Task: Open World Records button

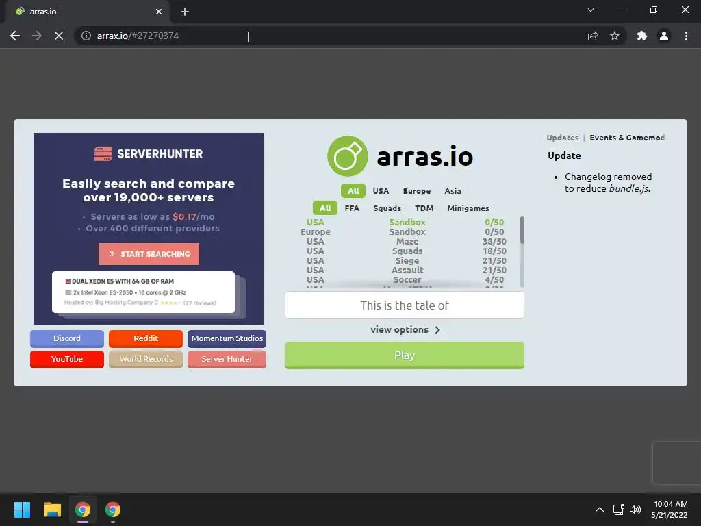Action: pyautogui.click(x=146, y=359)
